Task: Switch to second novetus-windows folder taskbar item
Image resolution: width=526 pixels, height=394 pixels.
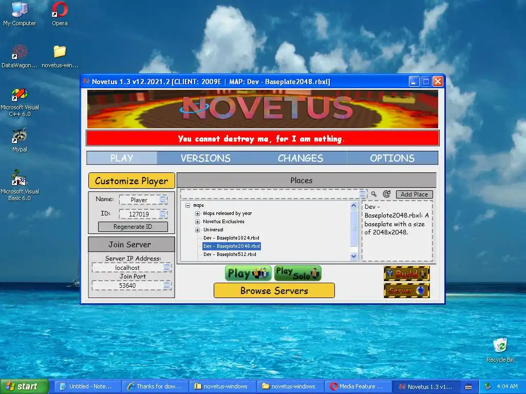Action: [290, 387]
